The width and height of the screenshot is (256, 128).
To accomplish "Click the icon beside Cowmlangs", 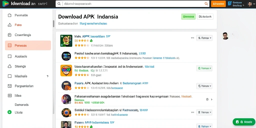I will tap(10, 35).
